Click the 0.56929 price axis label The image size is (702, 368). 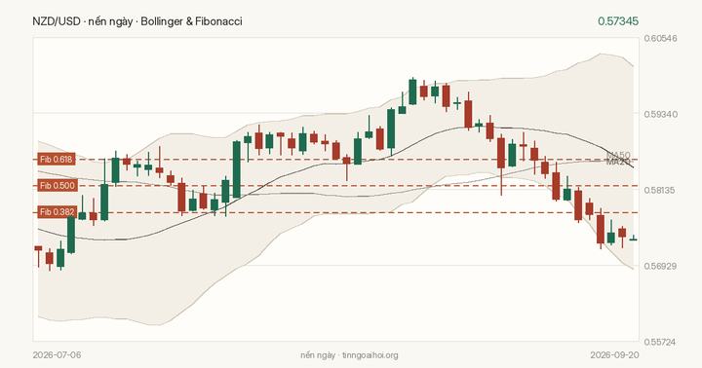point(660,266)
